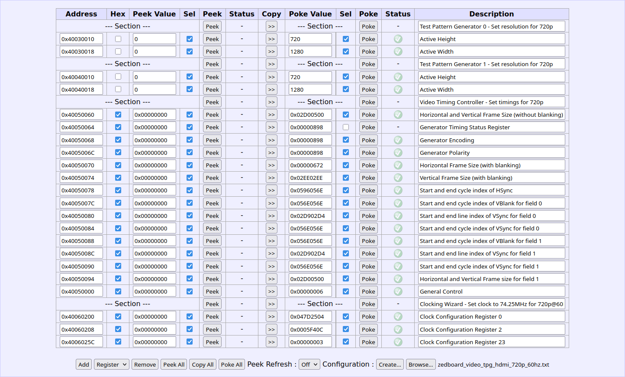Click the Browse... configuration button
This screenshot has height=377, width=625.
point(420,364)
